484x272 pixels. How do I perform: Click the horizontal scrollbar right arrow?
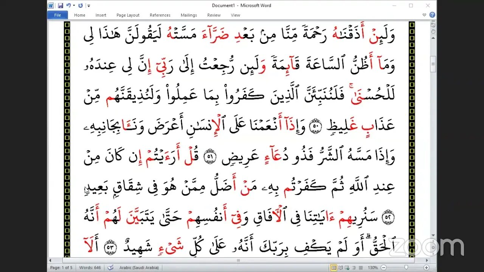pyautogui.click(x=427, y=260)
